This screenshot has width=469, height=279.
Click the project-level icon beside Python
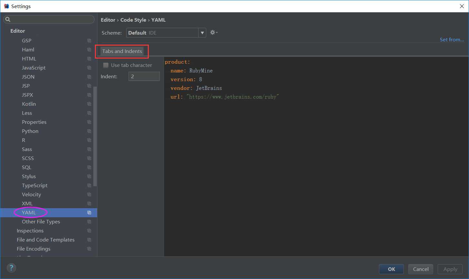89,131
